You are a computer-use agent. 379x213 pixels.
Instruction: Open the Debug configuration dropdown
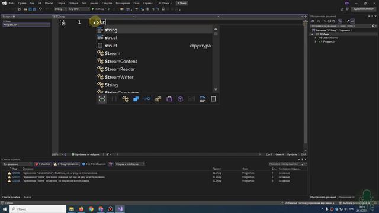click(60, 9)
